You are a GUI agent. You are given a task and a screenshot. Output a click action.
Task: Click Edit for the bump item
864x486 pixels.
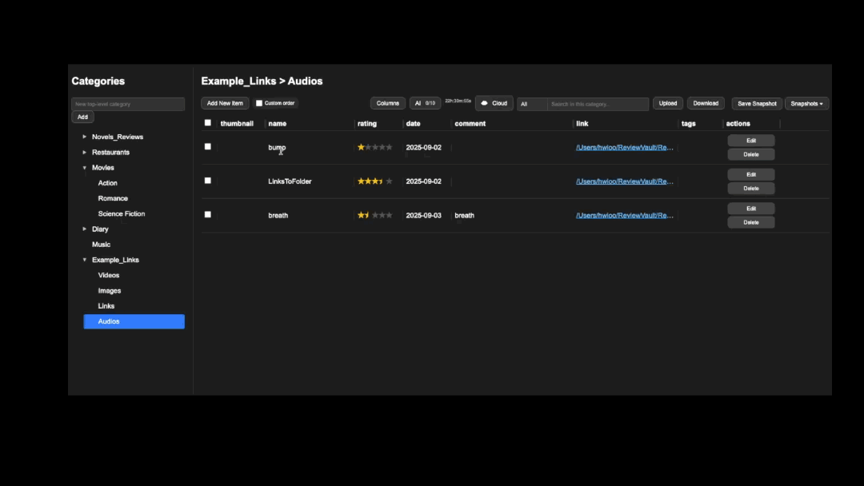(x=750, y=139)
